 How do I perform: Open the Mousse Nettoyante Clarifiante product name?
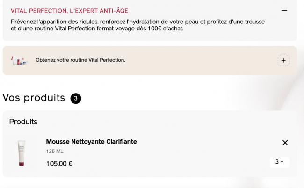[x=91, y=141]
